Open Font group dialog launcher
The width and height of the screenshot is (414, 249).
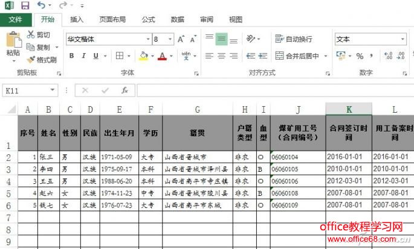[x=196, y=74]
